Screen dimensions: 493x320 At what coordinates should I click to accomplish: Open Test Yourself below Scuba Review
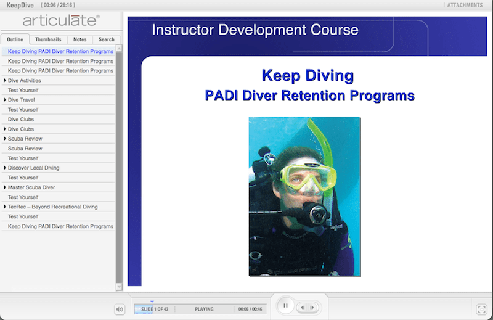coord(59,158)
